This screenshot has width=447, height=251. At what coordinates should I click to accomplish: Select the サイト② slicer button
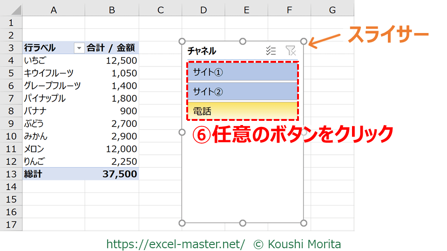pyautogui.click(x=242, y=92)
